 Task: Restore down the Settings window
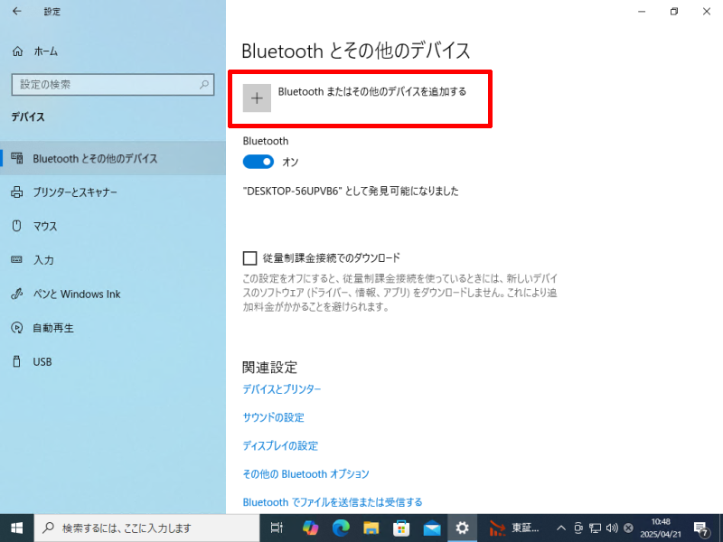674,12
